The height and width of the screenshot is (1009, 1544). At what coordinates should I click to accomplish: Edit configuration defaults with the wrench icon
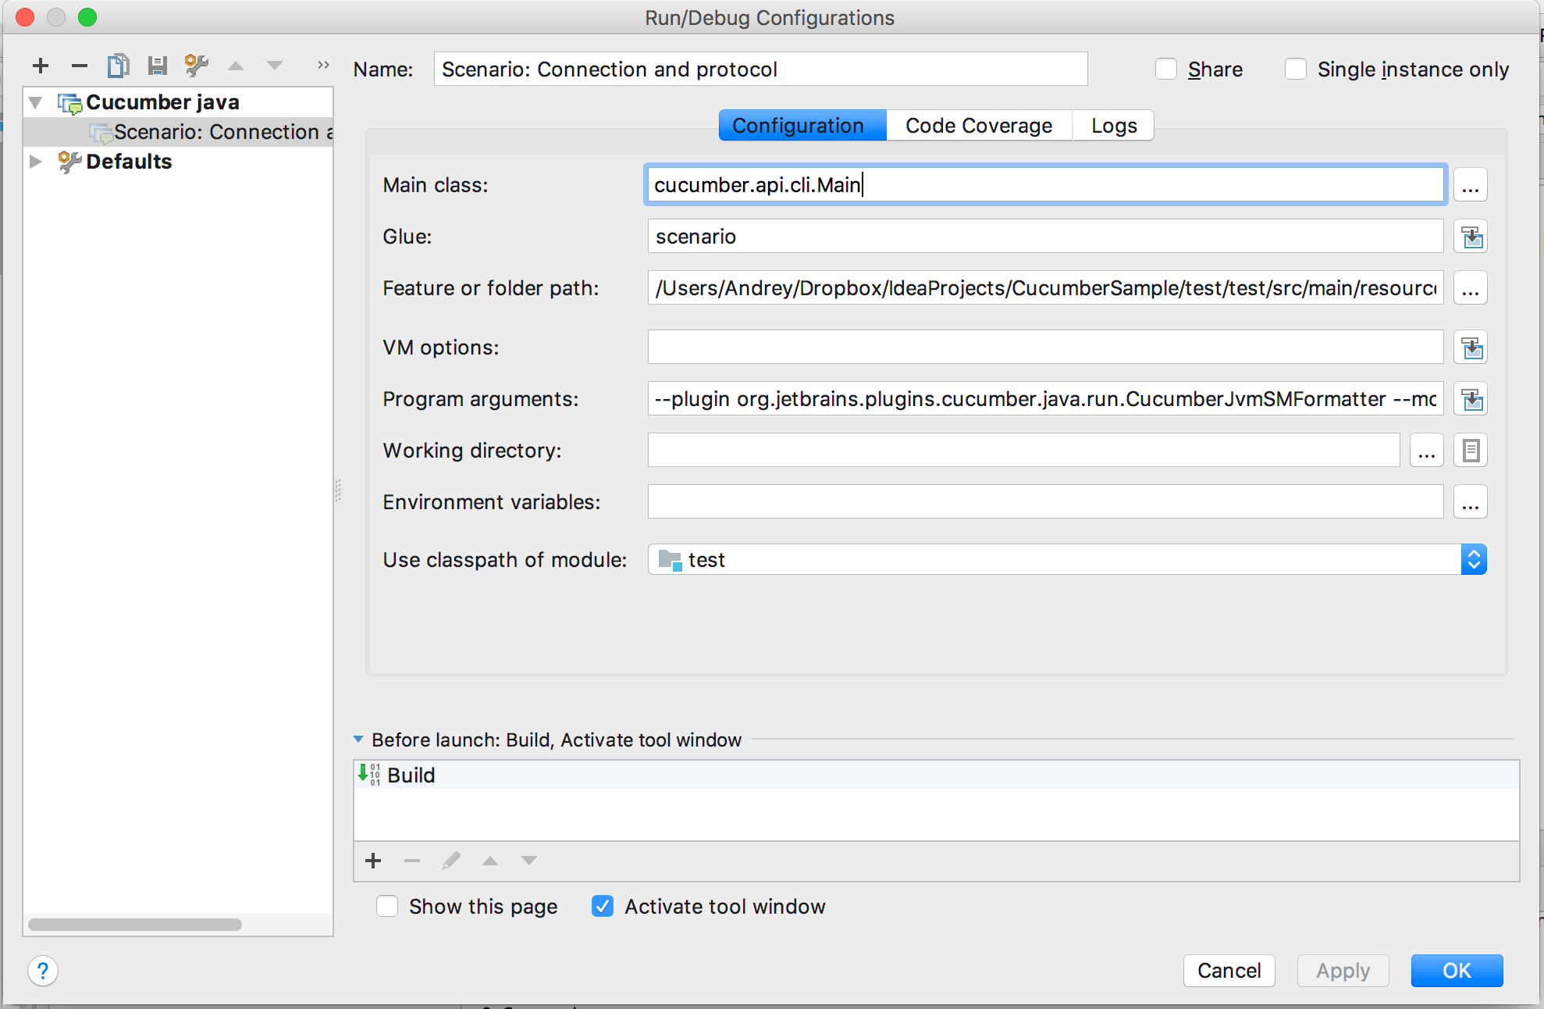coord(195,66)
